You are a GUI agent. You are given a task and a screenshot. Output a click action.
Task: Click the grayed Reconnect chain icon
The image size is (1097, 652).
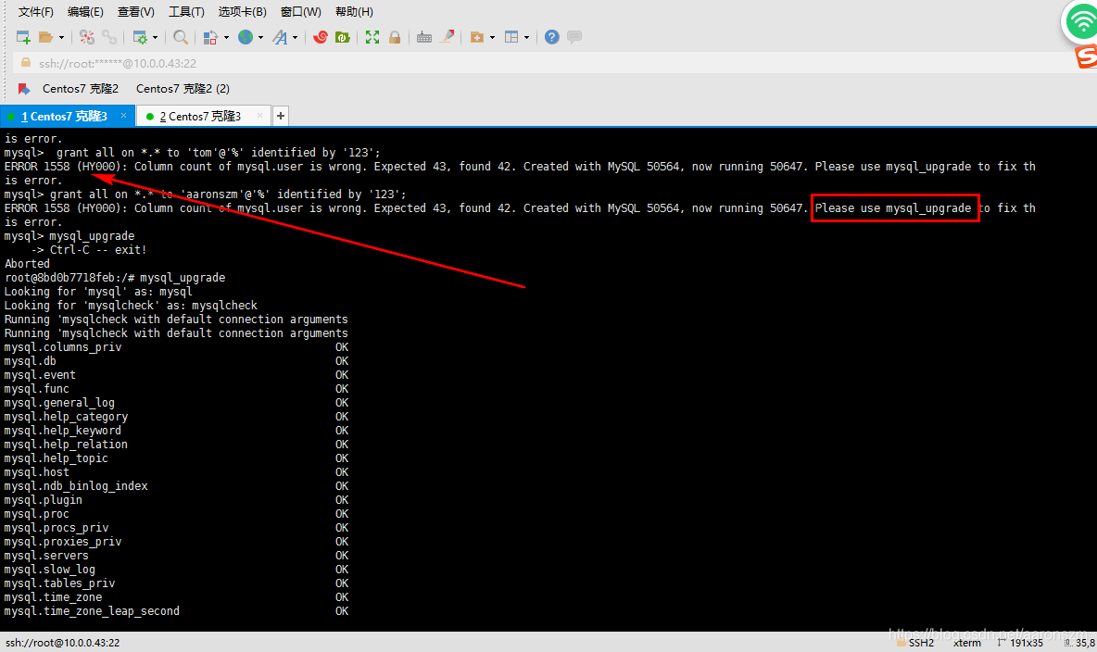click(x=109, y=37)
